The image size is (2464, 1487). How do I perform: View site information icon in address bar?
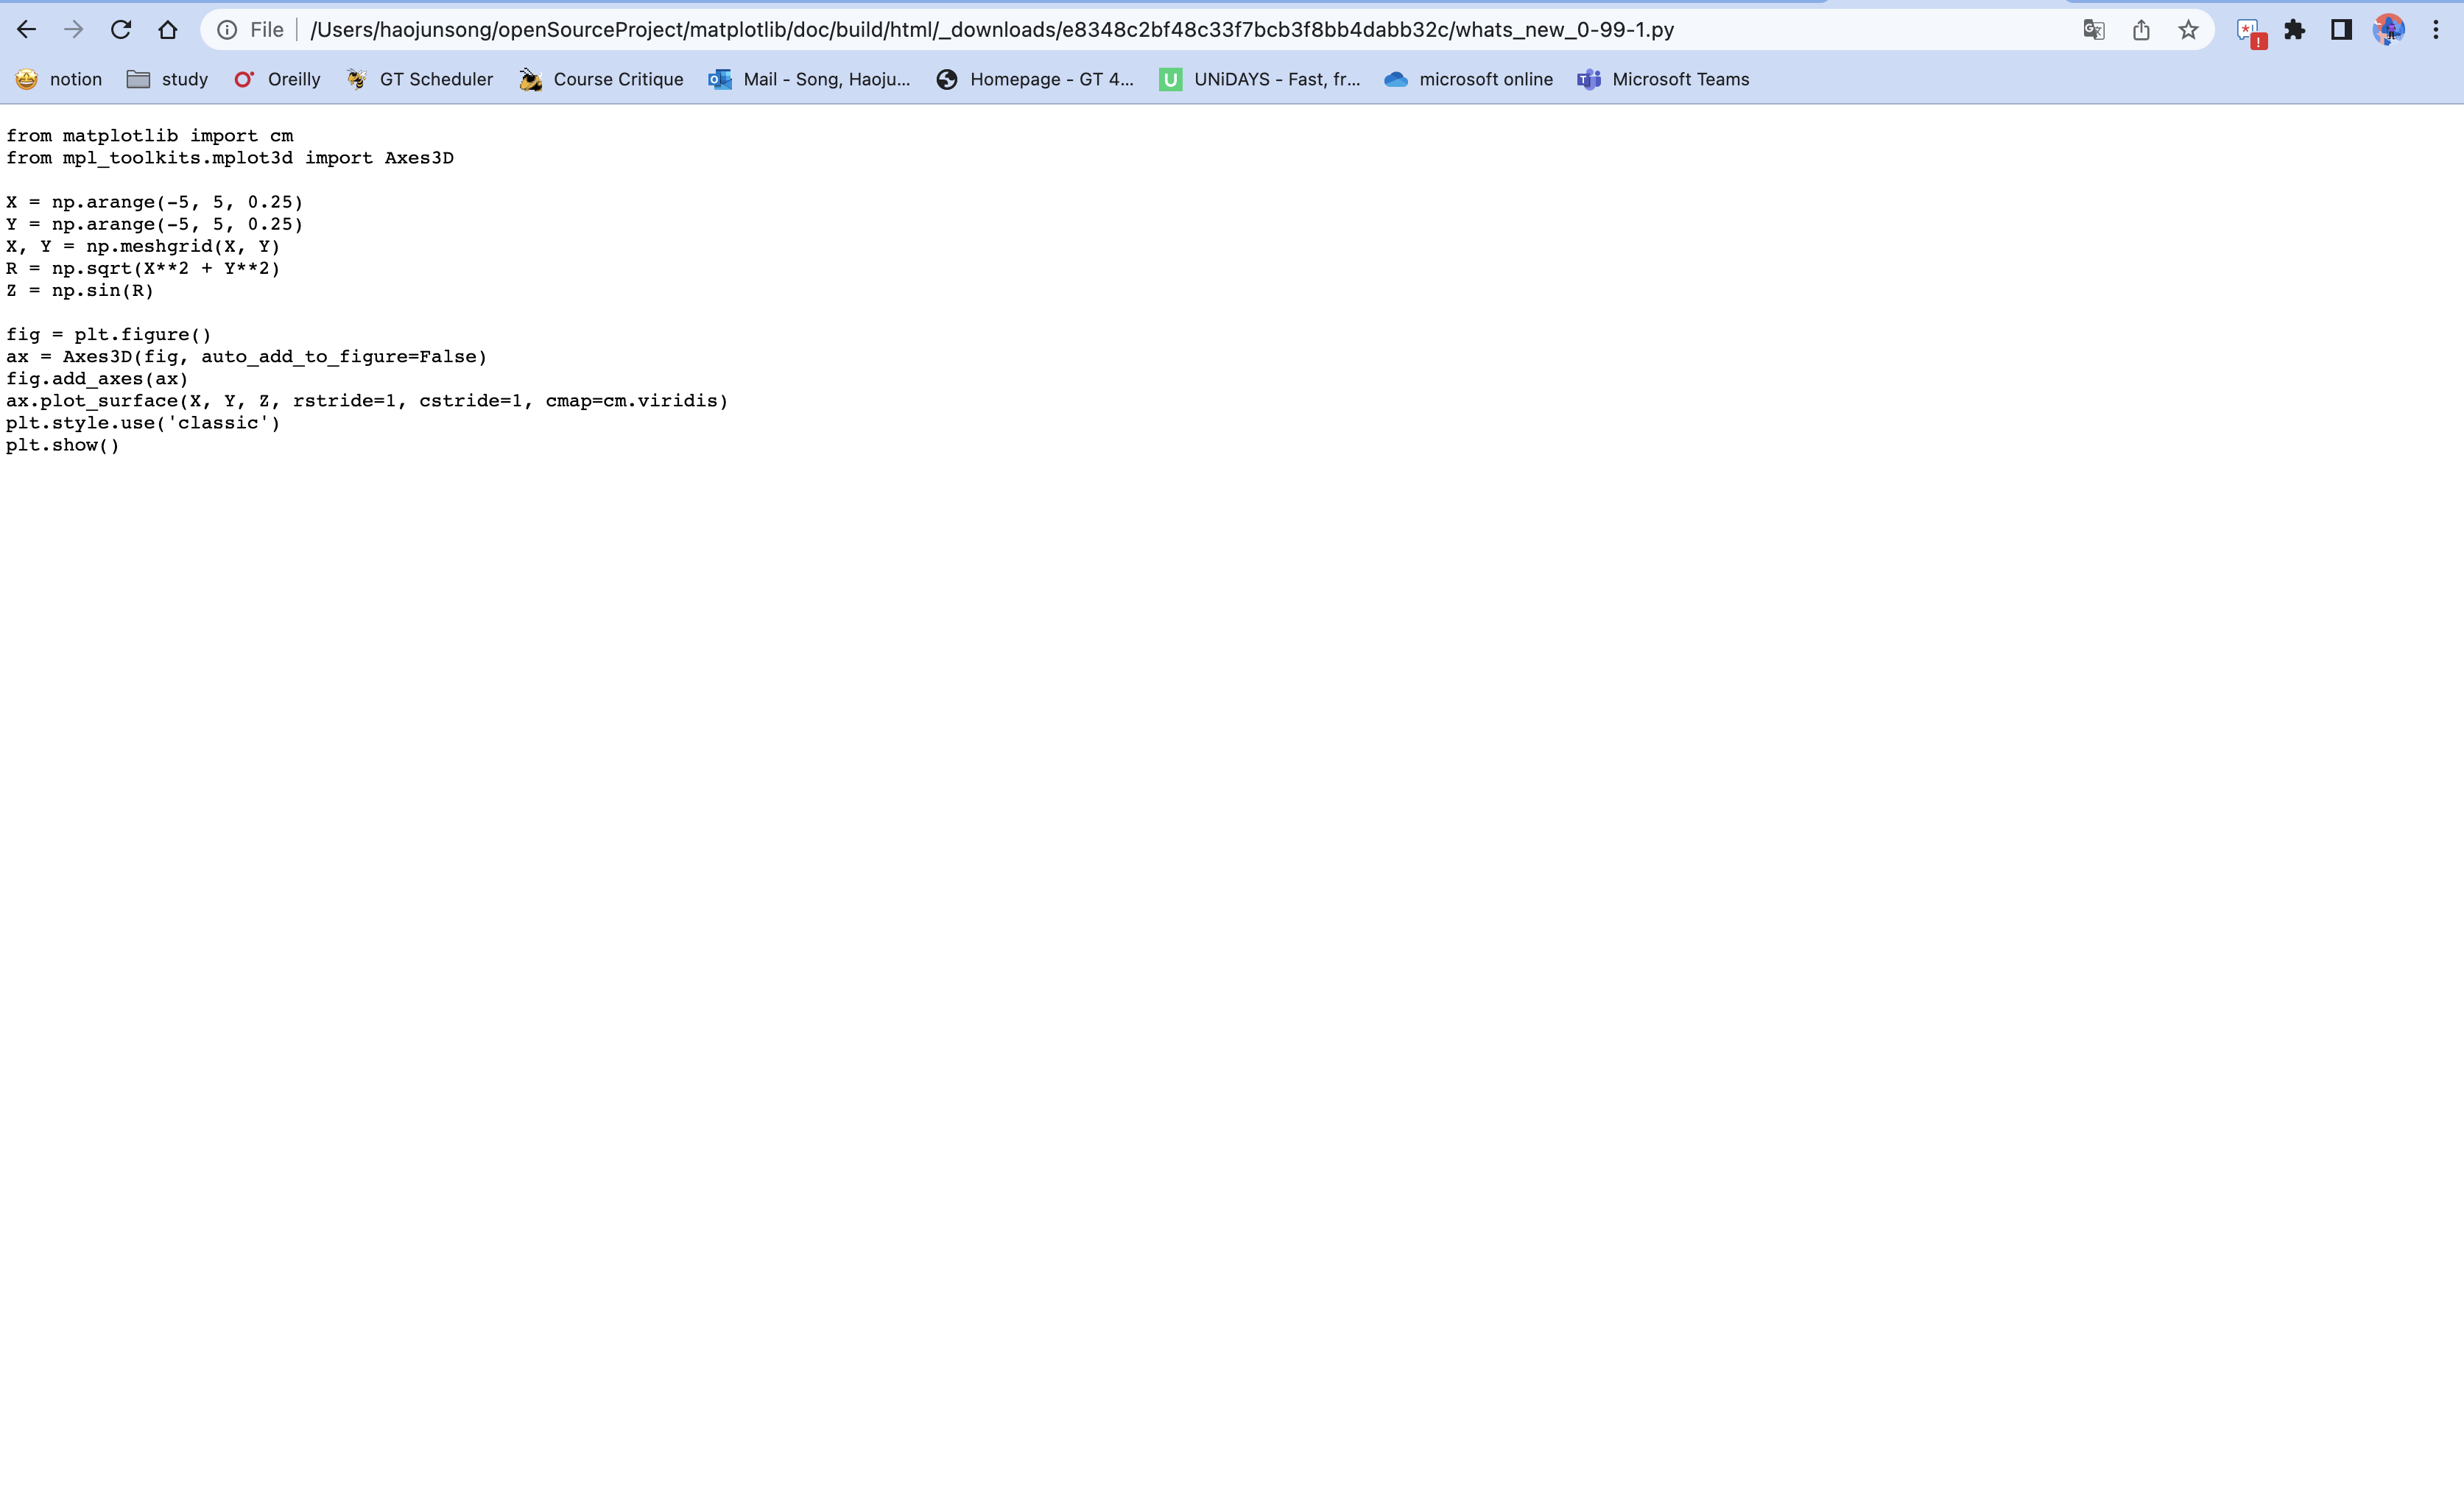point(227,30)
